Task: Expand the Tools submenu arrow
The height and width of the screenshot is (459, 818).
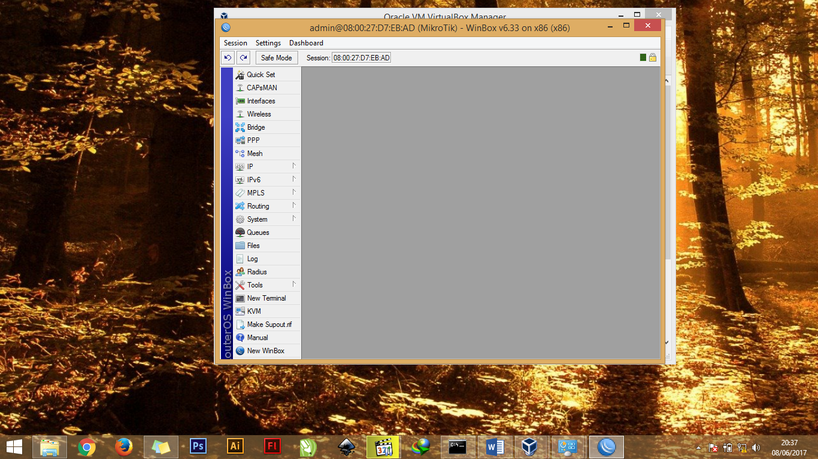Action: [x=294, y=284]
